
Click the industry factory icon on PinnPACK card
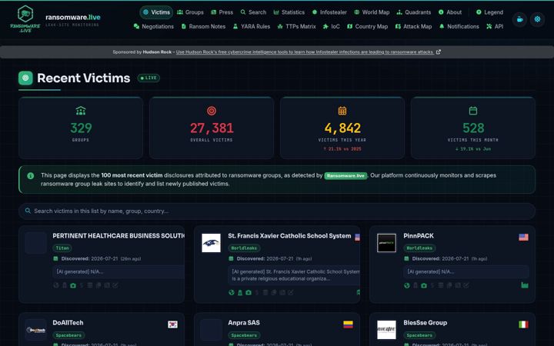[x=525, y=285]
